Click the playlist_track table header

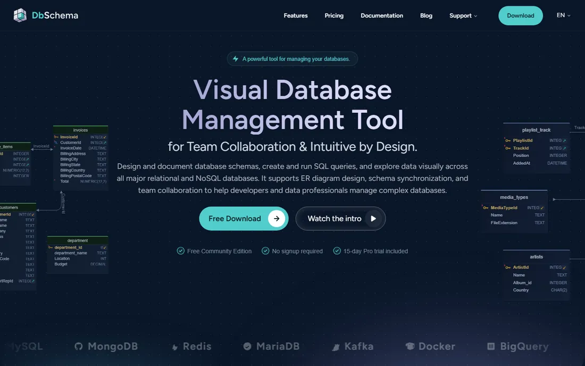coord(537,130)
